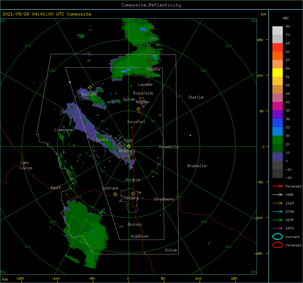
Task: Click the Banff label
Action: click(56, 187)
